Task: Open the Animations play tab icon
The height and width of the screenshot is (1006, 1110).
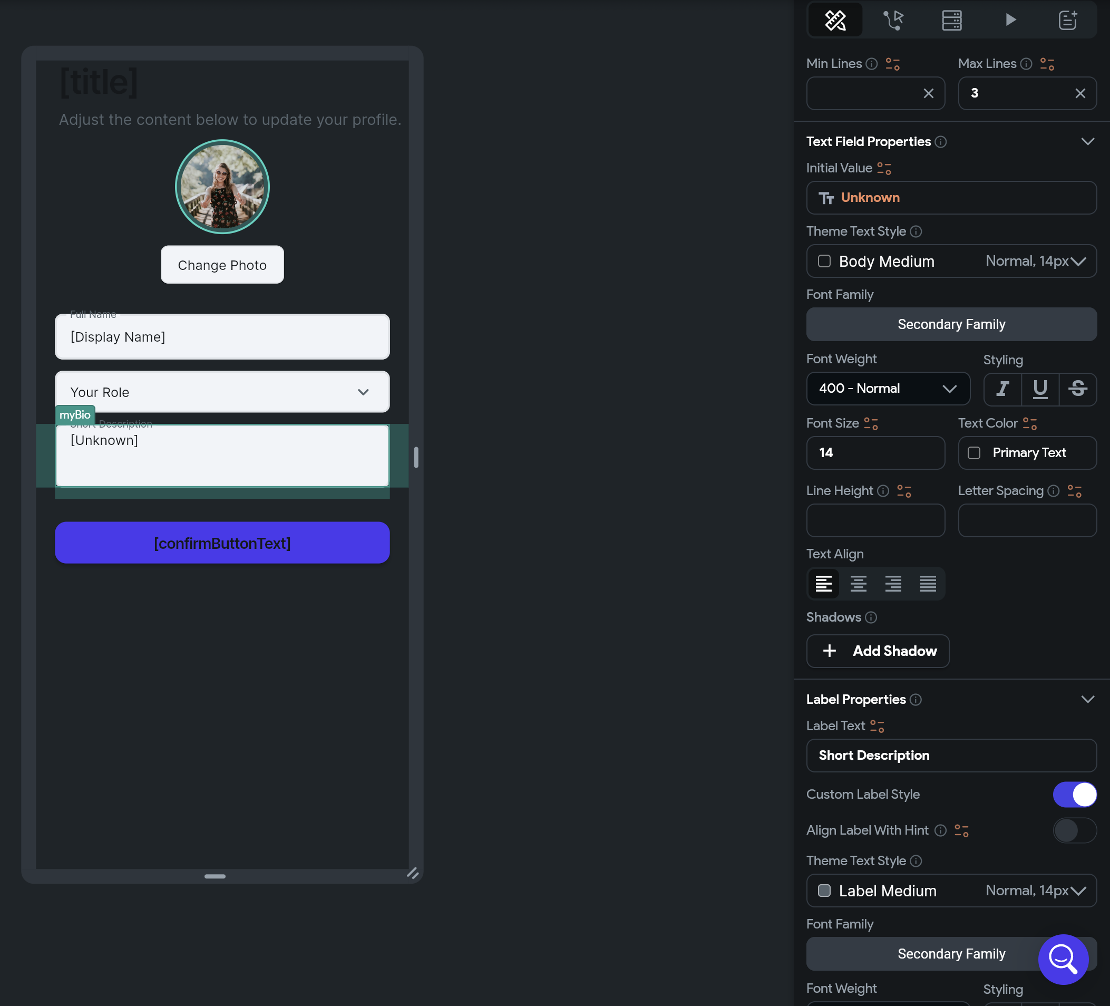Action: coord(1010,21)
